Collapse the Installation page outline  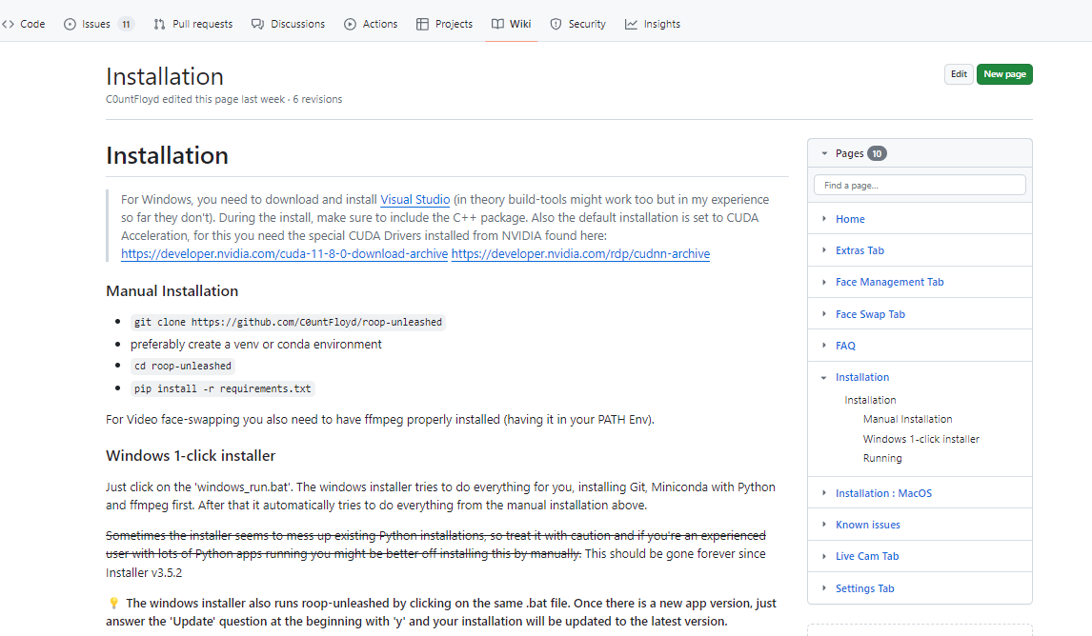[824, 378]
